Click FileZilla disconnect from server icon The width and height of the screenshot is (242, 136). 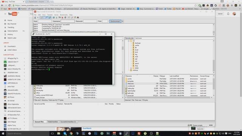coord(62,17)
